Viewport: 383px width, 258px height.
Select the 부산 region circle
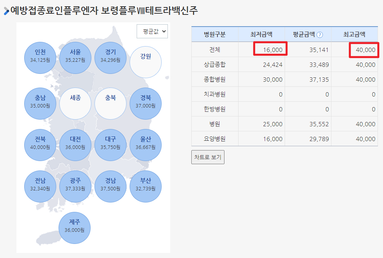click(x=146, y=186)
